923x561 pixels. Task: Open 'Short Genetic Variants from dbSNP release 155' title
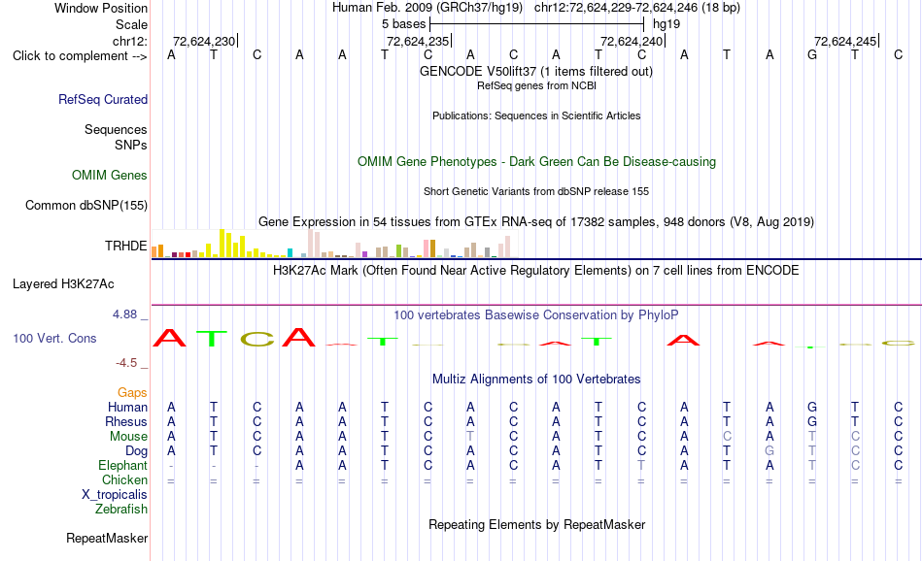click(536, 192)
